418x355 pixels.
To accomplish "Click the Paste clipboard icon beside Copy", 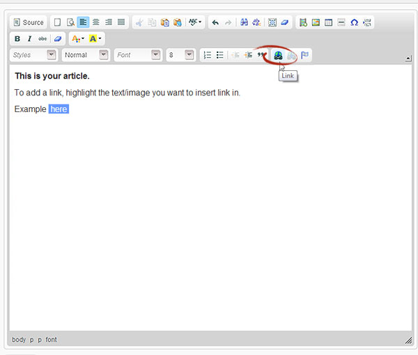I will [x=165, y=22].
